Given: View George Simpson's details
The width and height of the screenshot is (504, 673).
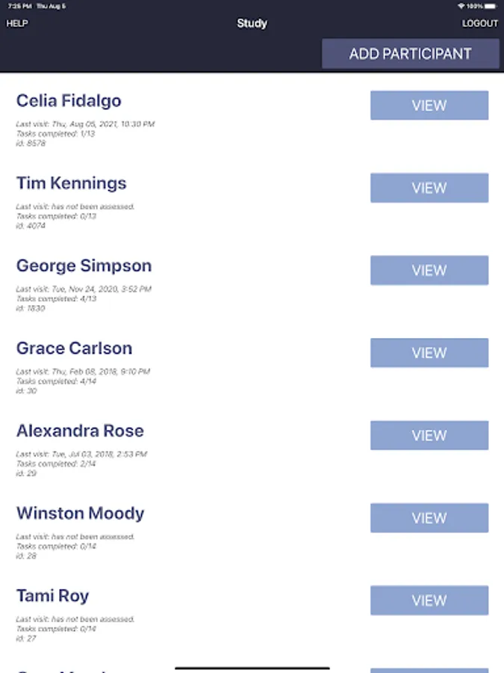Looking at the screenshot, I should coord(429,271).
